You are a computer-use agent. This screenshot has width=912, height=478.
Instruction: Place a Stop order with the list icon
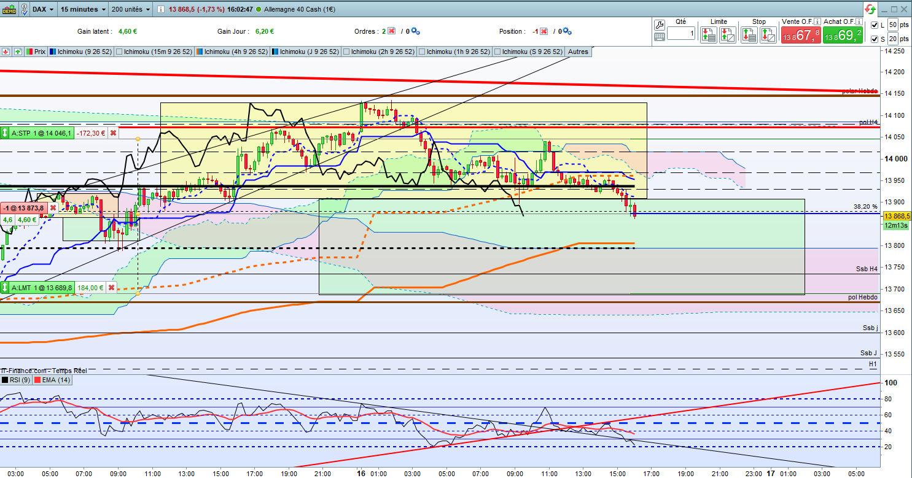[x=749, y=34]
